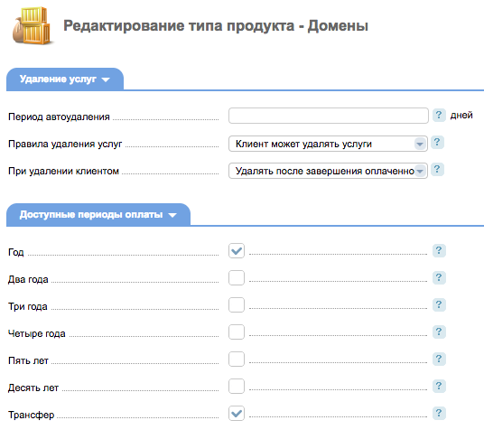Uncheck the Год payment period checkbox
This screenshot has height=439, width=484.
[237, 251]
